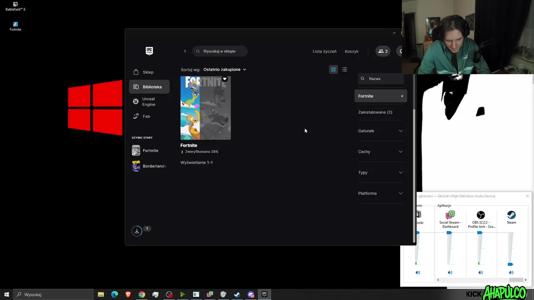Screen dimensions: 534x300
Task: Click the Social Stream icon in mixer
Action: (x=450, y=215)
